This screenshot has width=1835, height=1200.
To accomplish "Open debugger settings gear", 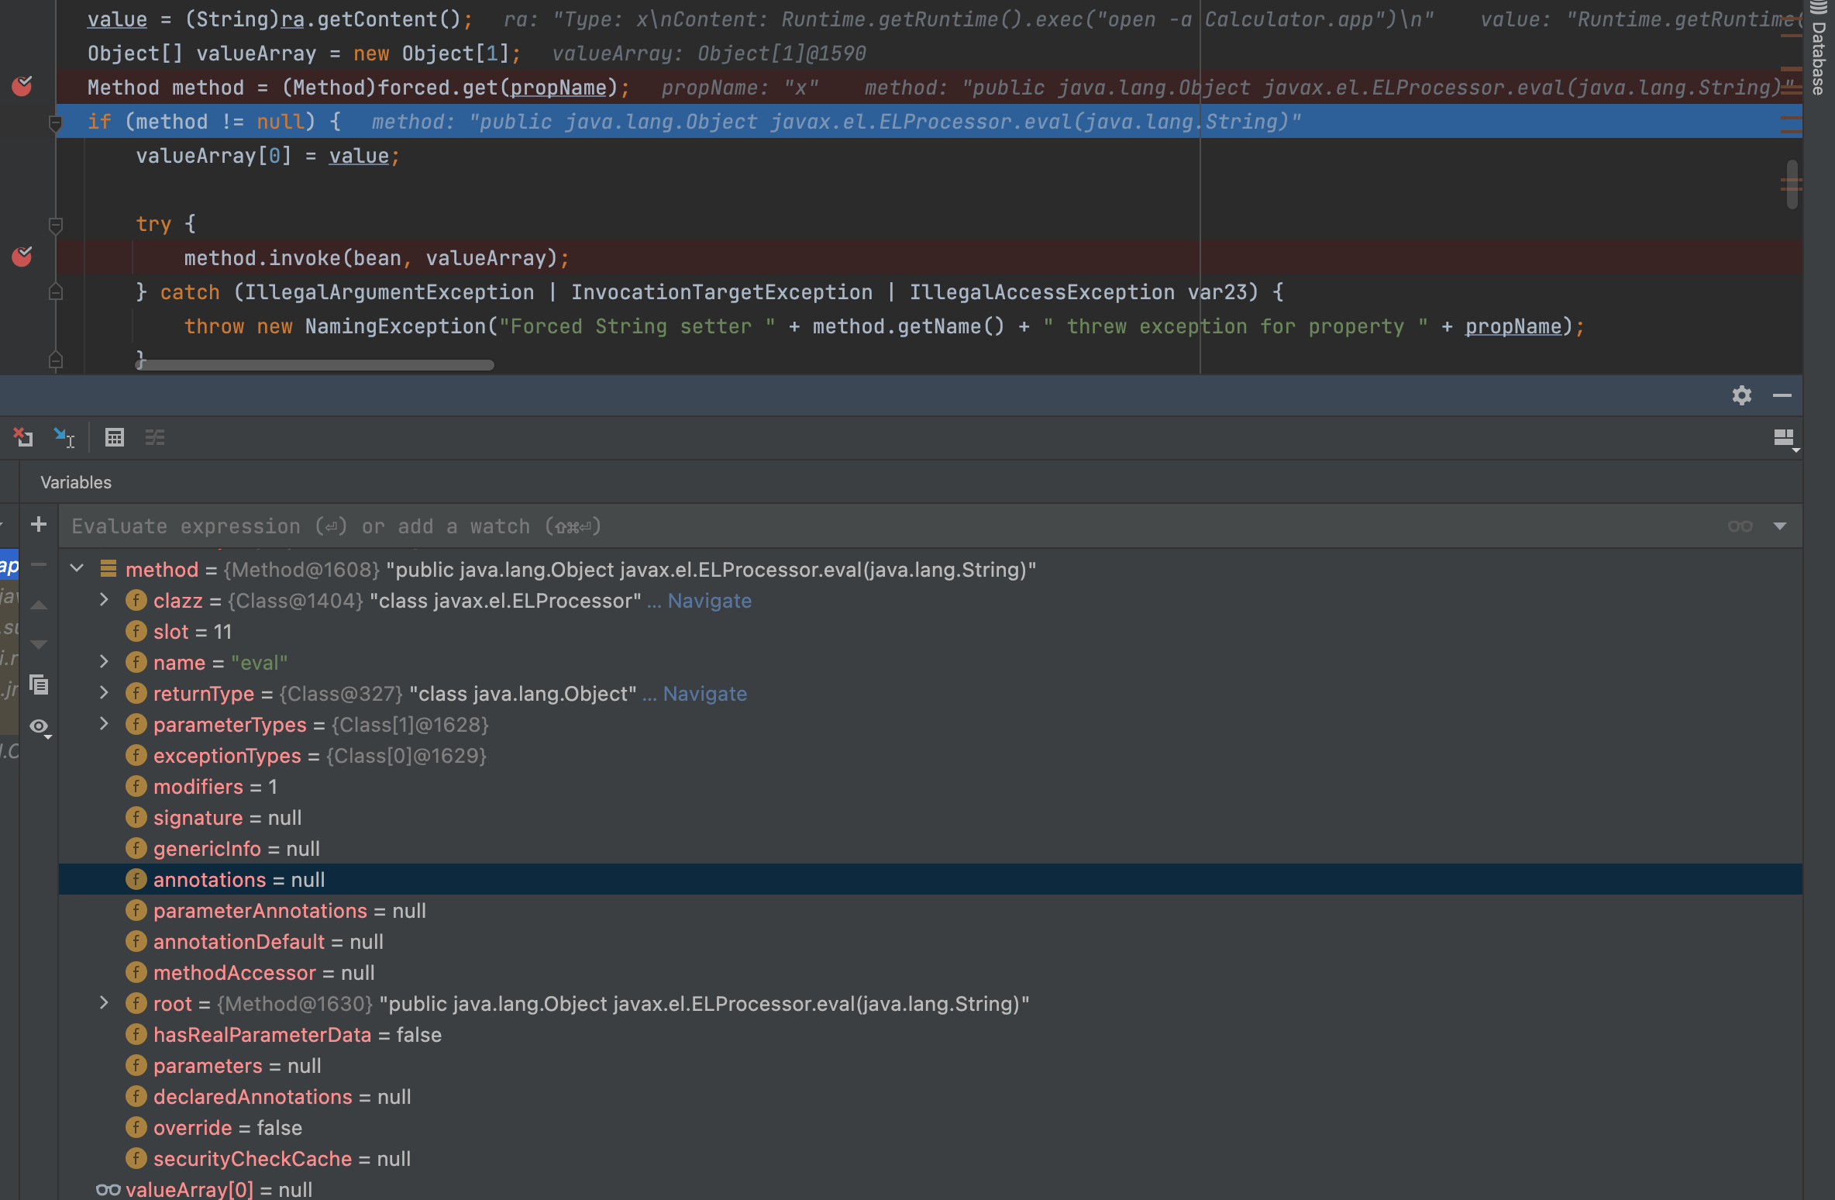I will (x=1741, y=395).
